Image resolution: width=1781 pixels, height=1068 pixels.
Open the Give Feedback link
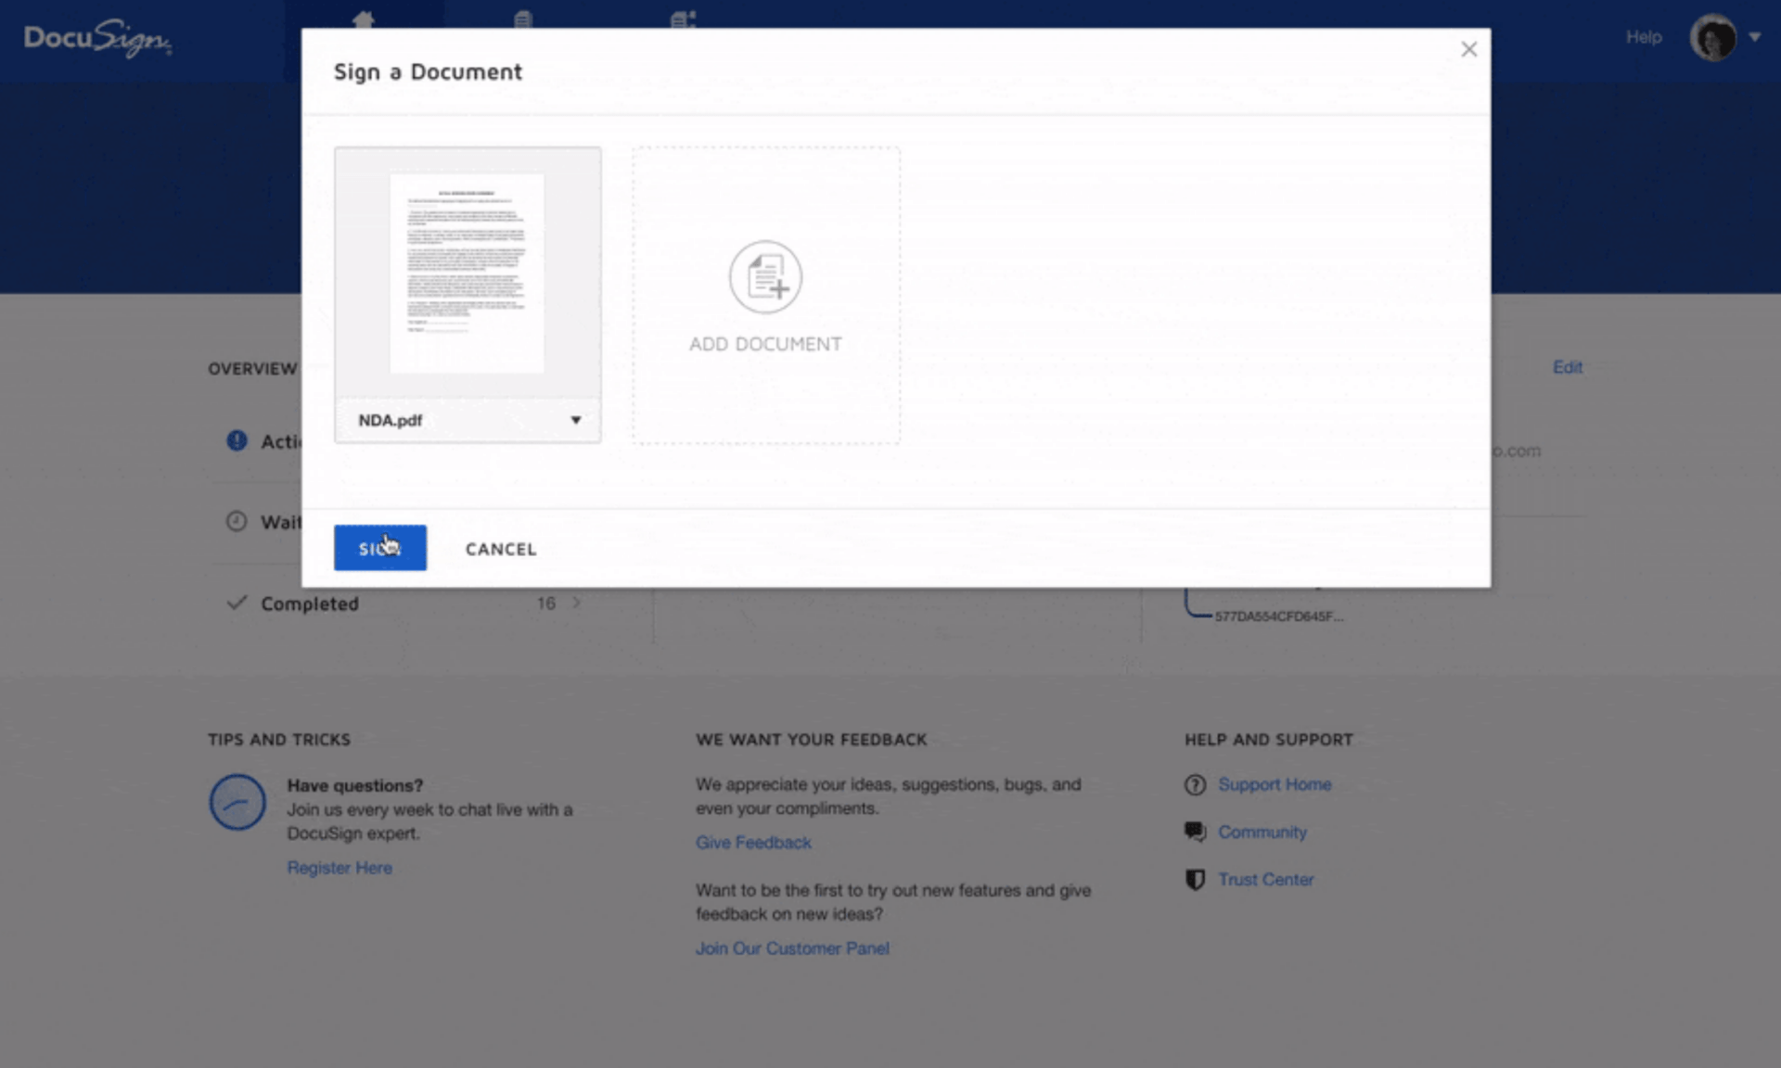pos(752,842)
